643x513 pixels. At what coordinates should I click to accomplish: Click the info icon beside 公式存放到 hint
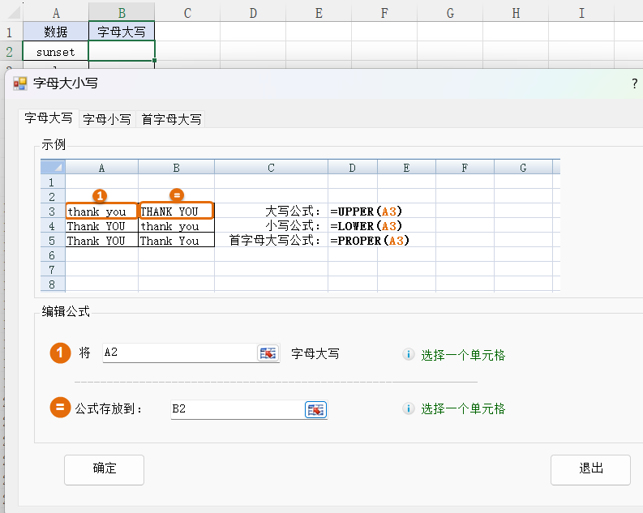tap(409, 408)
